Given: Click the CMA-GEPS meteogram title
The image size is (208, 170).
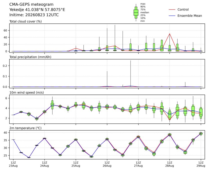Looking at the screenshot, I should coord(31,4).
